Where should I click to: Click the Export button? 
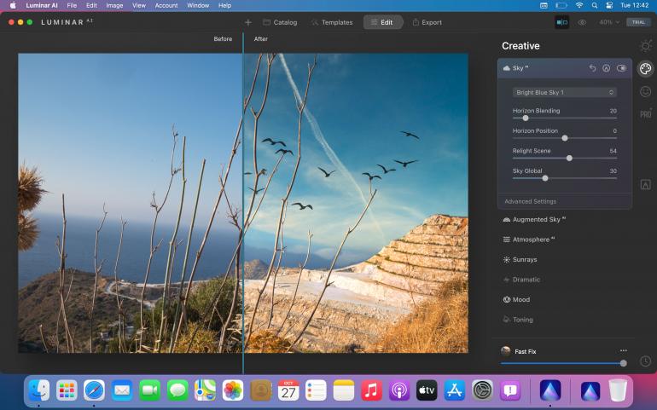427,22
